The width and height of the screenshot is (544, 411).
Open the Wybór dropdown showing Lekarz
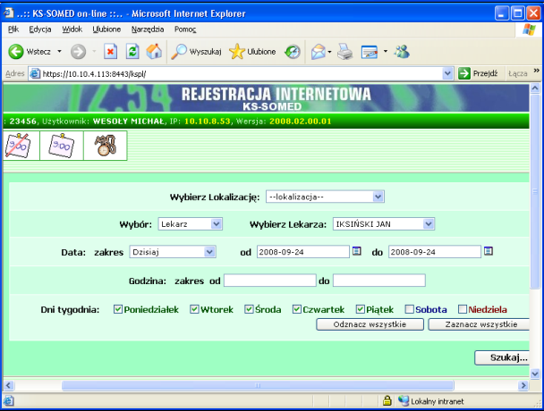pyautogui.click(x=190, y=224)
